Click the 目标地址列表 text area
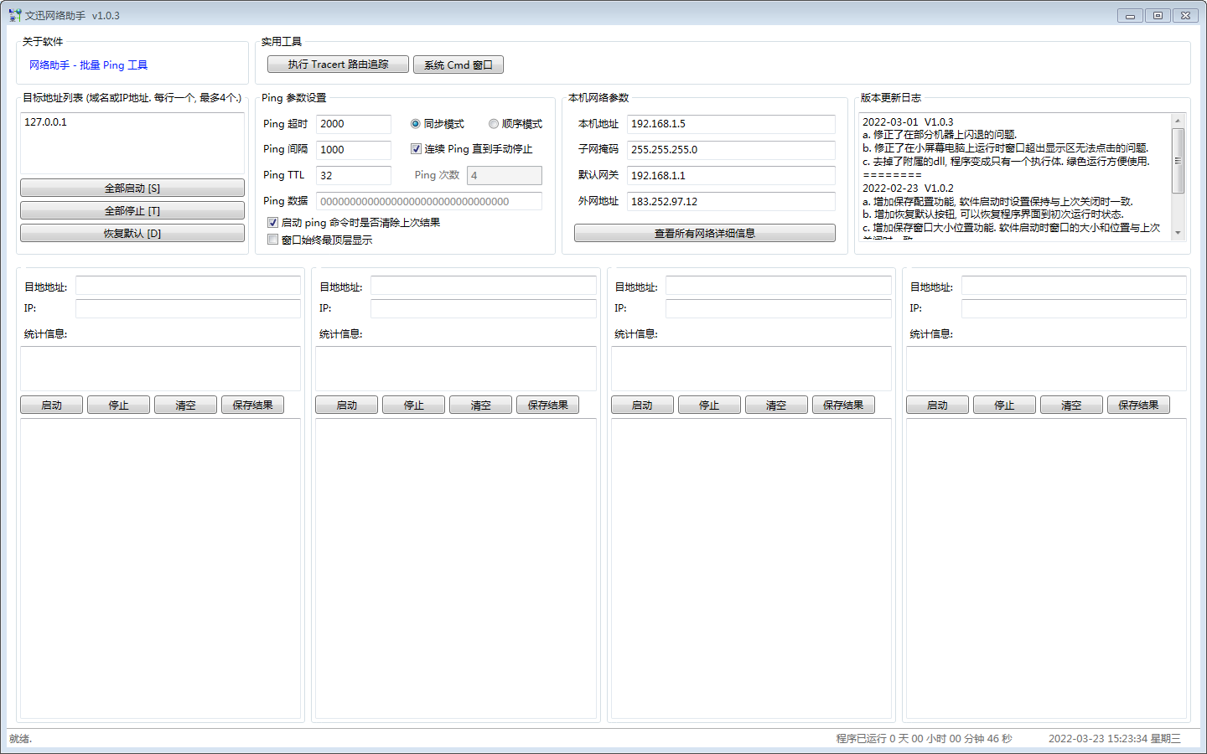The image size is (1207, 754). 132,143
